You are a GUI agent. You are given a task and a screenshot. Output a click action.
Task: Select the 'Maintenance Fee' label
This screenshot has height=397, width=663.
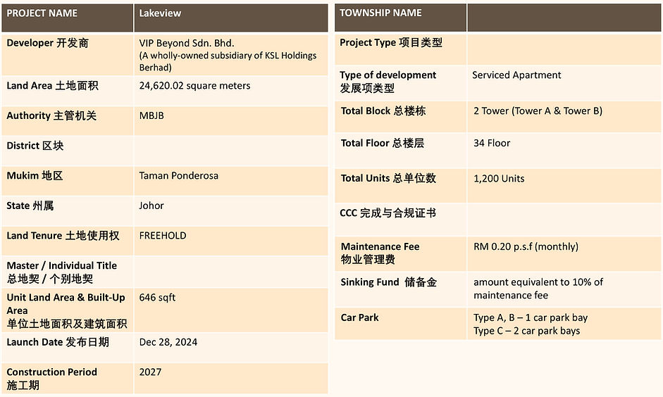380,246
